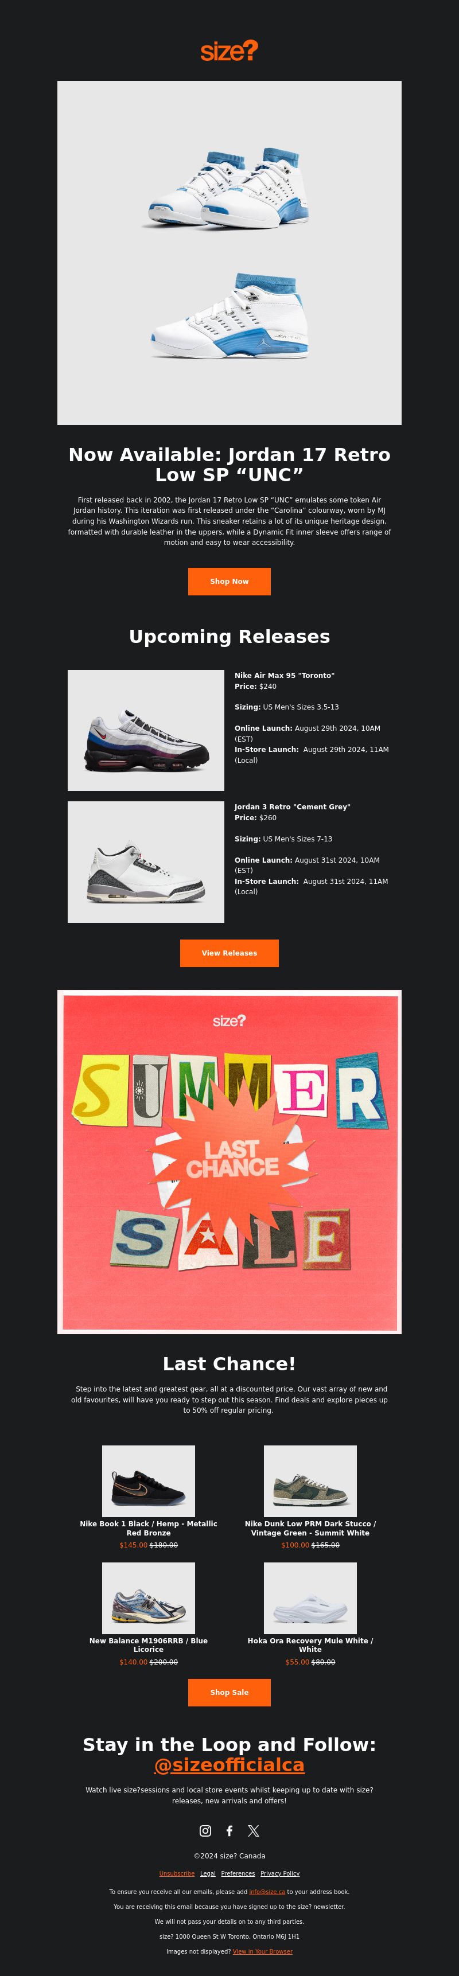Follow the @sizeofficialca link
This screenshot has height=1976, width=459.
click(229, 1764)
